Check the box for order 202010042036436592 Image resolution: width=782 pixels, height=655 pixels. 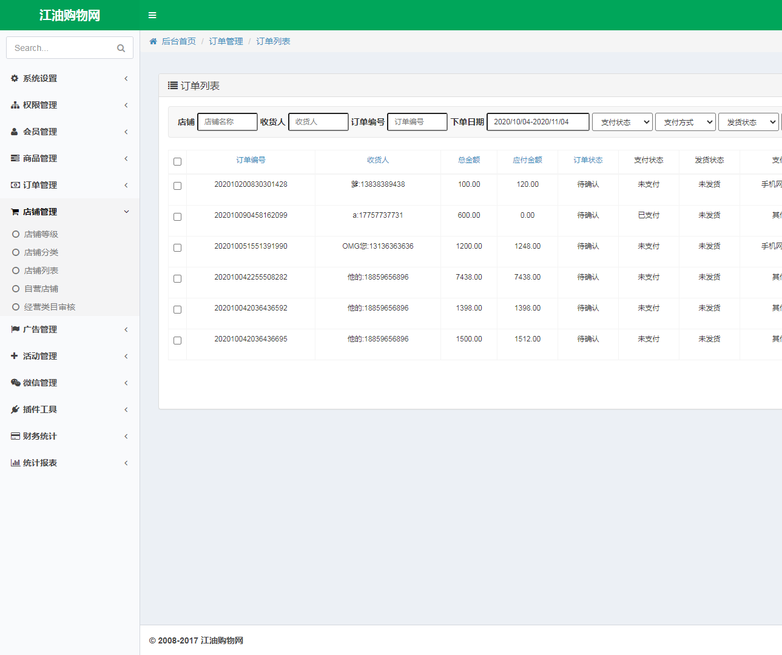(x=177, y=309)
